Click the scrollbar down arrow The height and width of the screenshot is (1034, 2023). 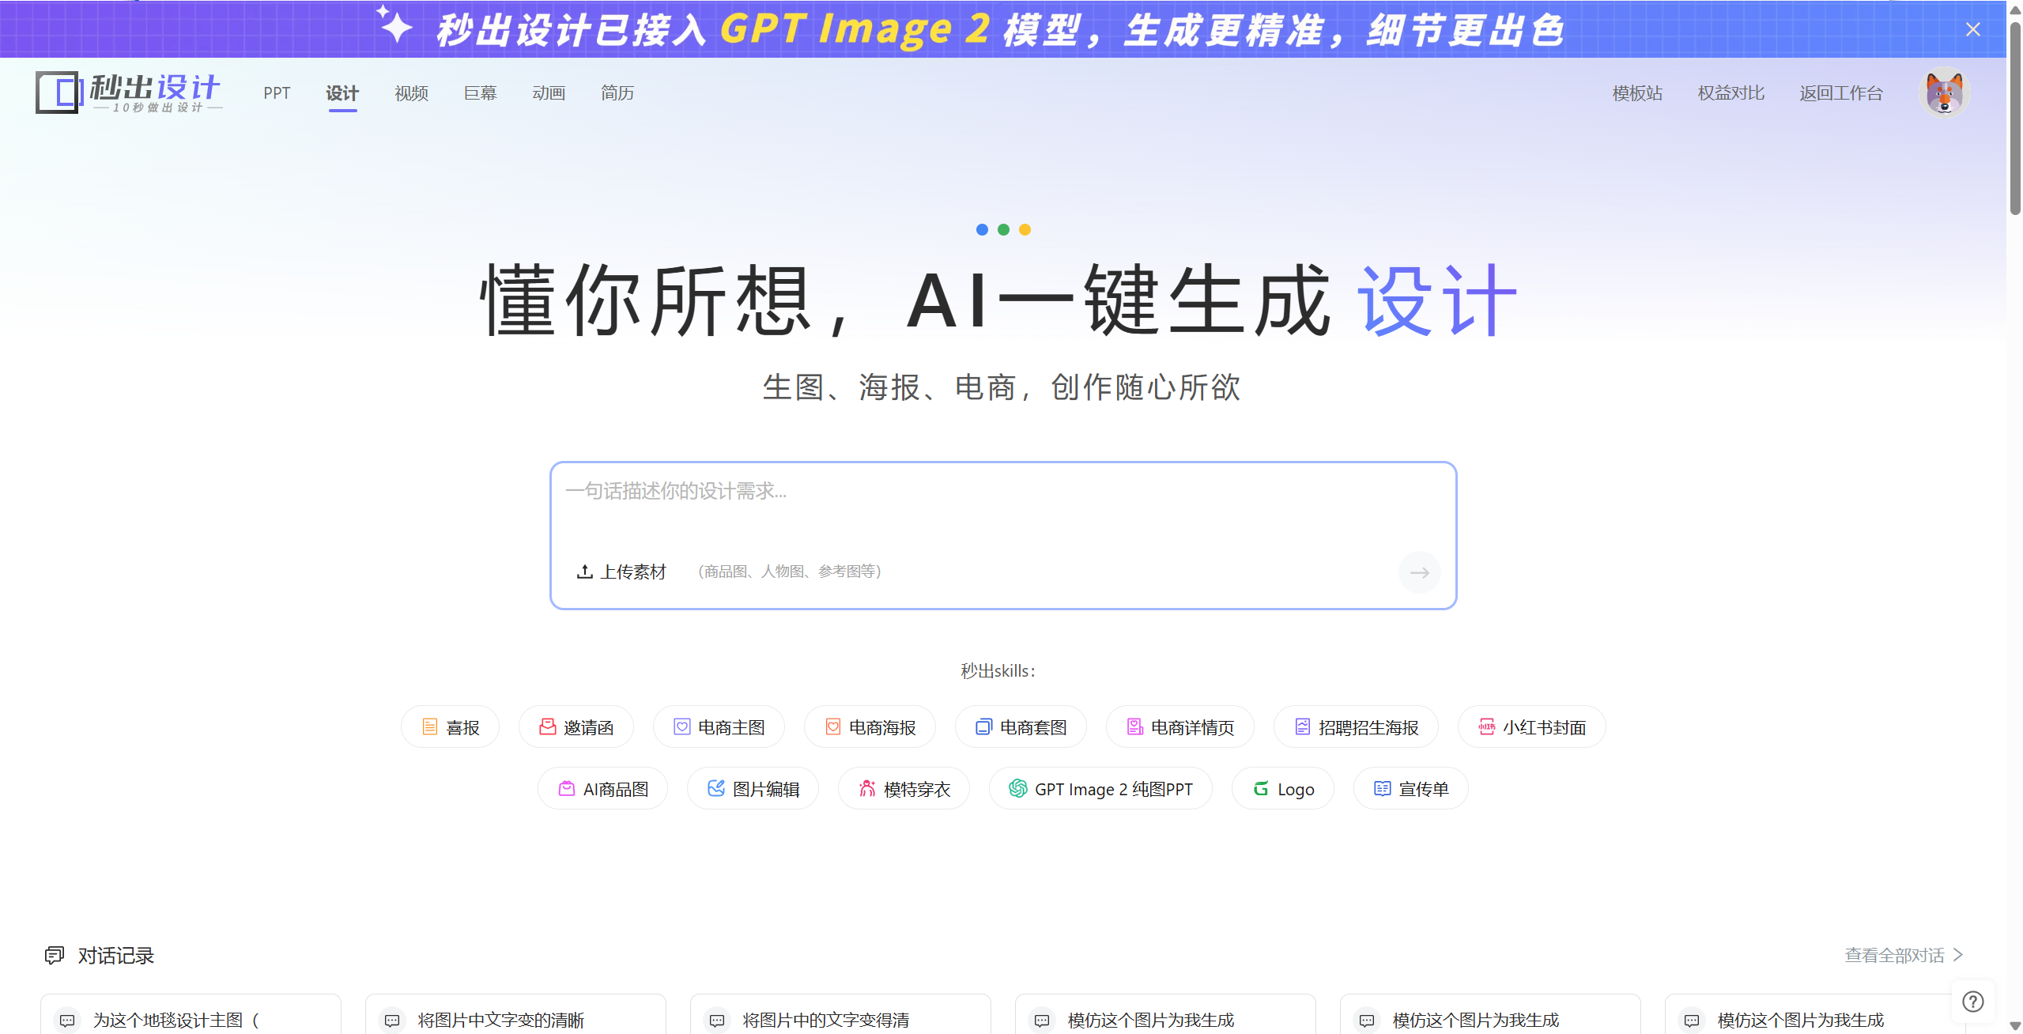(2015, 1026)
